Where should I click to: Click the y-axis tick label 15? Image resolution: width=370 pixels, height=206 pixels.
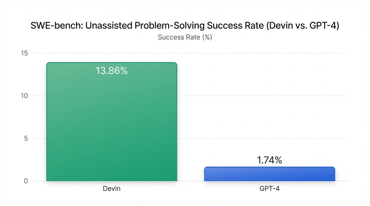(24, 53)
